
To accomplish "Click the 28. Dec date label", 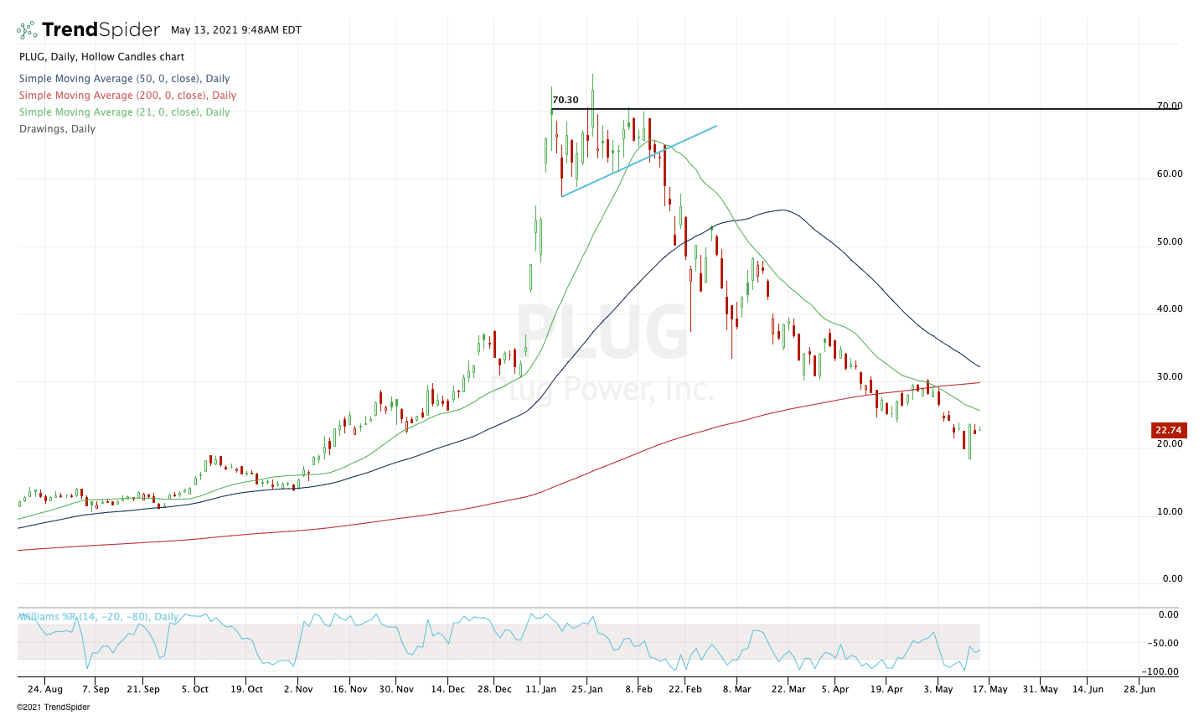I will click(x=493, y=690).
